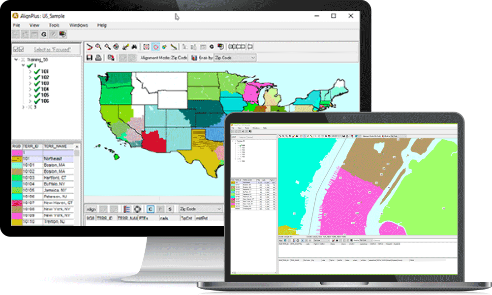Open the Windows menu
Screen dimensions: 492x295
click(x=78, y=25)
